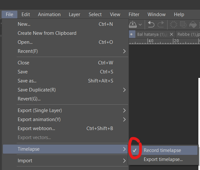200x170 pixels.
Task: Toggle the Record timelapse checkmark option
Action: coord(163,150)
